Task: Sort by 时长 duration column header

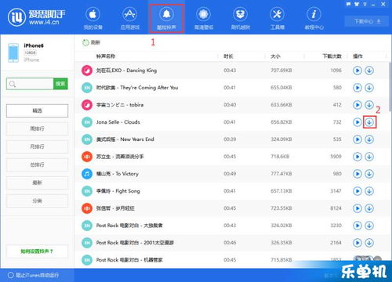Action: point(228,56)
